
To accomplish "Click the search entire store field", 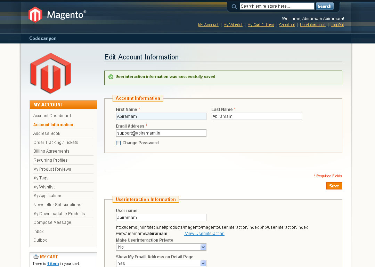I will (x=277, y=6).
